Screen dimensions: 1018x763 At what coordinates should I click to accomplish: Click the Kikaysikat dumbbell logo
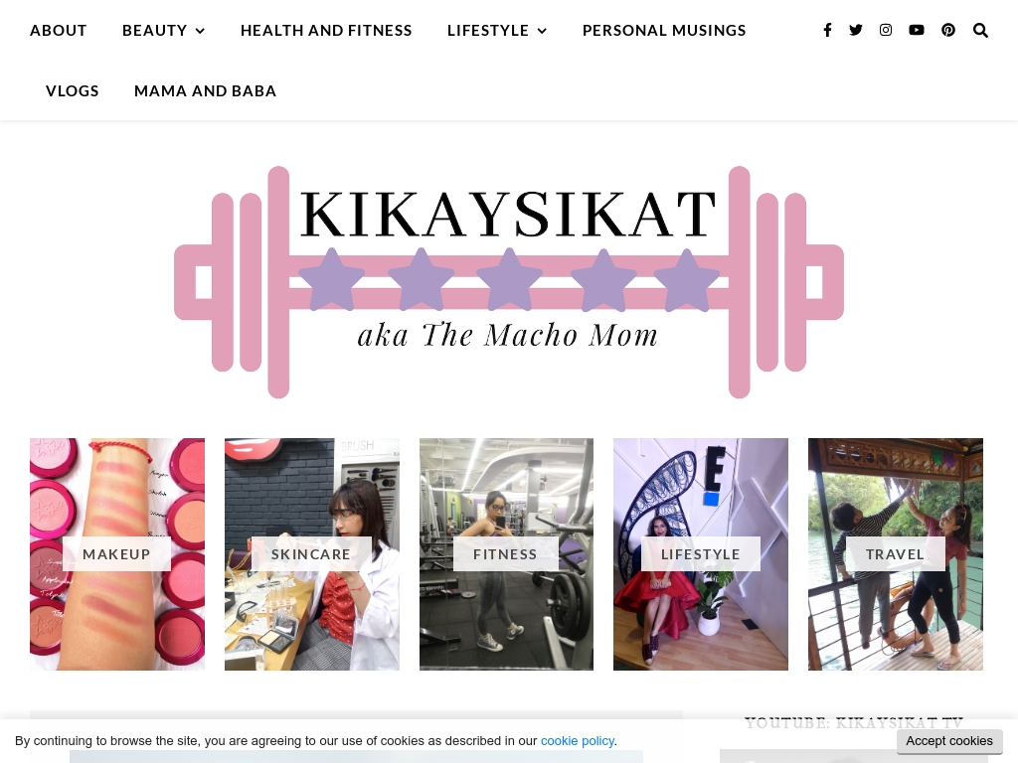509,282
